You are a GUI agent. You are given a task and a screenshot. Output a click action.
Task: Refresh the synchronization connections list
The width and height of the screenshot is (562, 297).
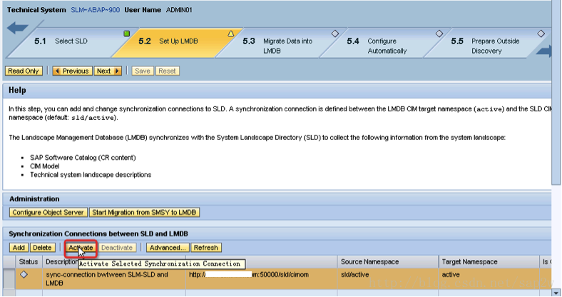coord(206,248)
